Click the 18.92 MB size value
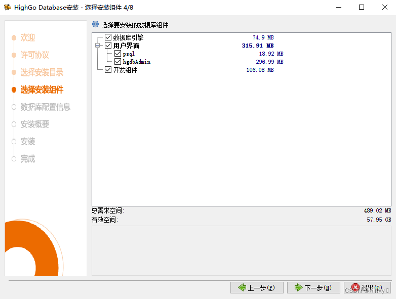The width and height of the screenshot is (396, 299). (271, 54)
